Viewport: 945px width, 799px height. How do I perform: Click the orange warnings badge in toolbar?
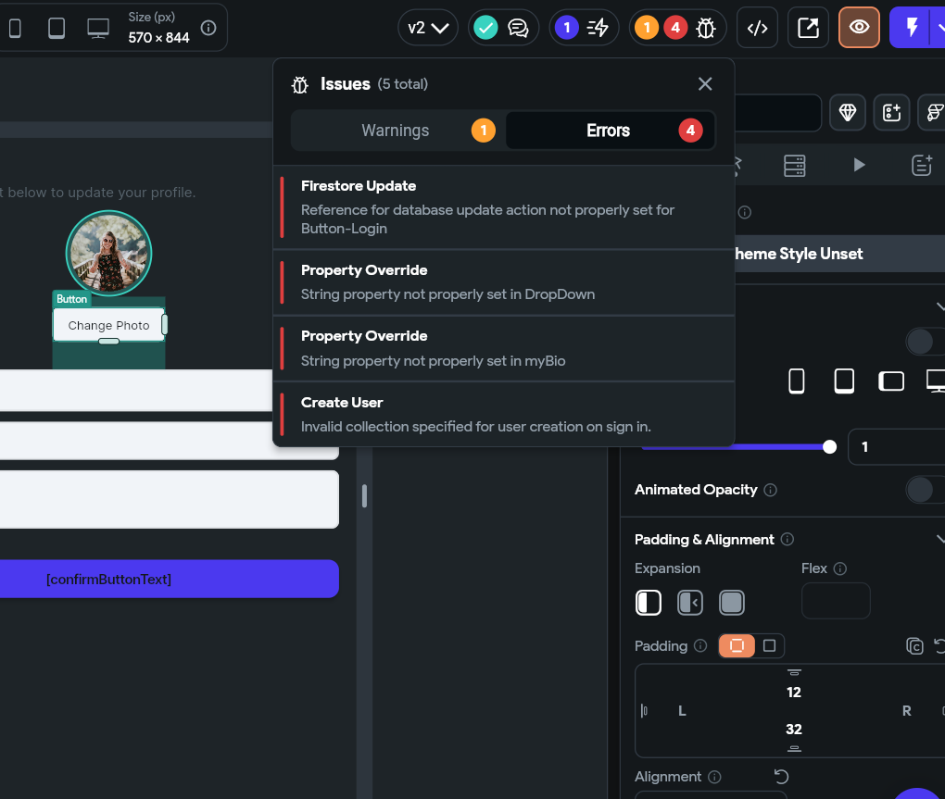coord(647,28)
